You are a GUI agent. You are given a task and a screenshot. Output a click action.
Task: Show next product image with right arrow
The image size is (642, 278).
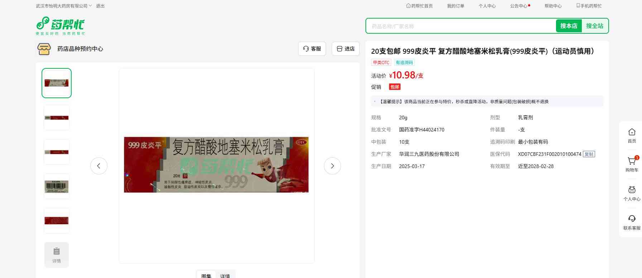point(332,166)
